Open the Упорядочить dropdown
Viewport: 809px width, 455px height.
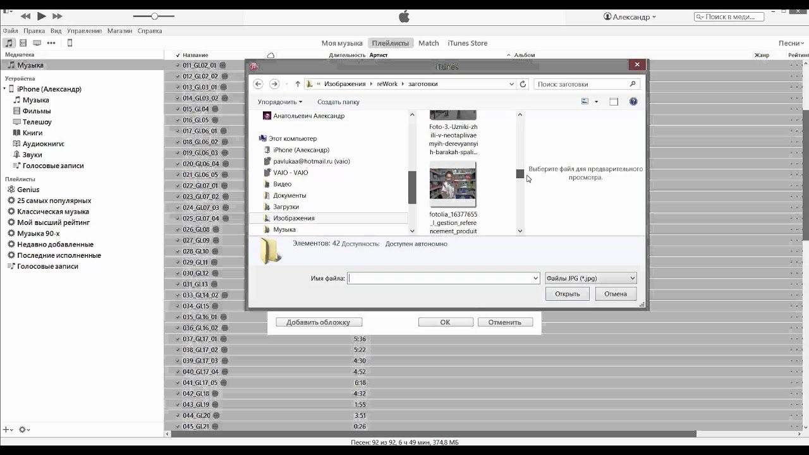tap(280, 102)
